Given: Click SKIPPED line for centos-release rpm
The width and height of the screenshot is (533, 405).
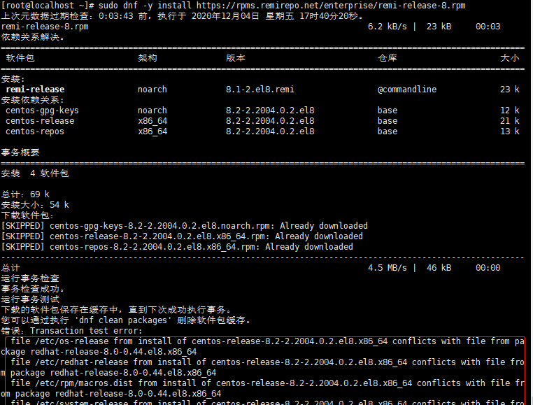Looking at the screenshot, I should click(182, 236).
